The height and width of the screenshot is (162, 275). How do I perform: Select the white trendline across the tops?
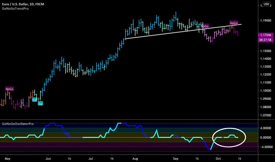pos(183,31)
